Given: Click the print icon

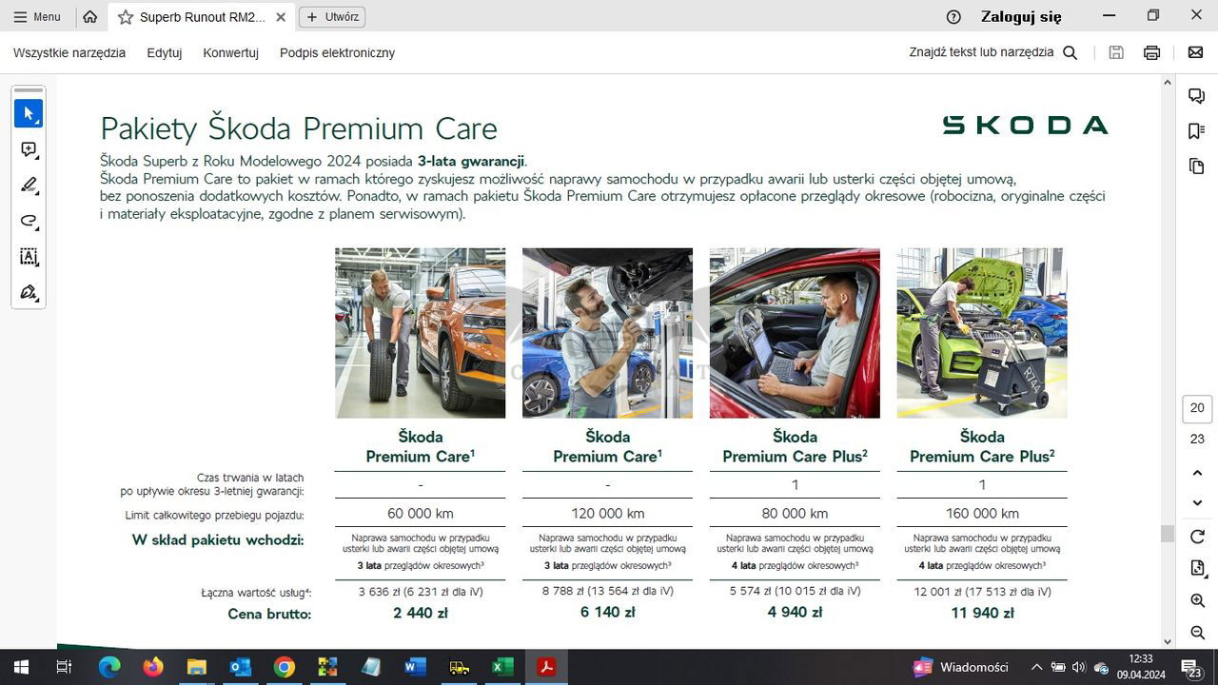Looking at the screenshot, I should pos(1151,52).
